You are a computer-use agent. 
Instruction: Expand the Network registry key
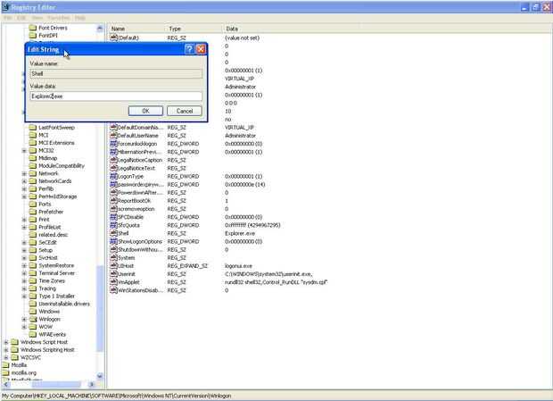tap(24, 173)
